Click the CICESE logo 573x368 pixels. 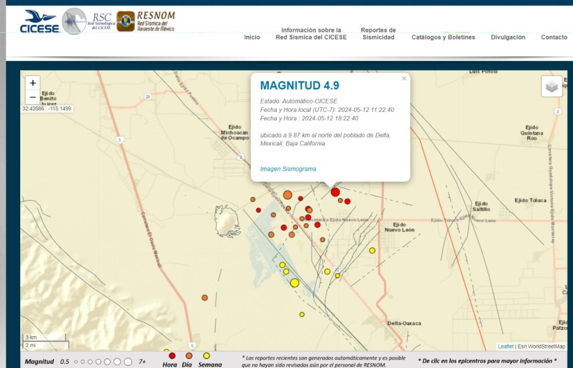(x=40, y=22)
